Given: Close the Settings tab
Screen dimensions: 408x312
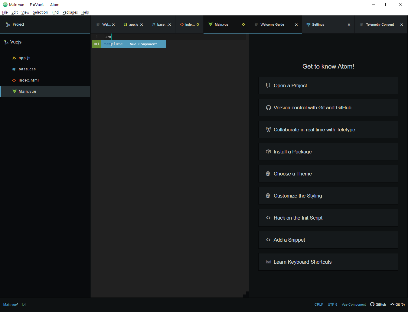Looking at the screenshot, I should pos(349,25).
